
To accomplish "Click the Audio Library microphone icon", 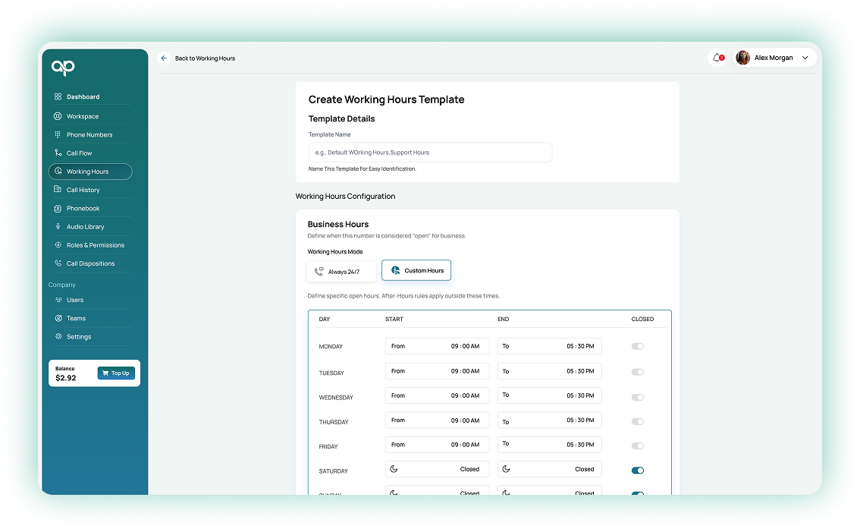I will (58, 227).
